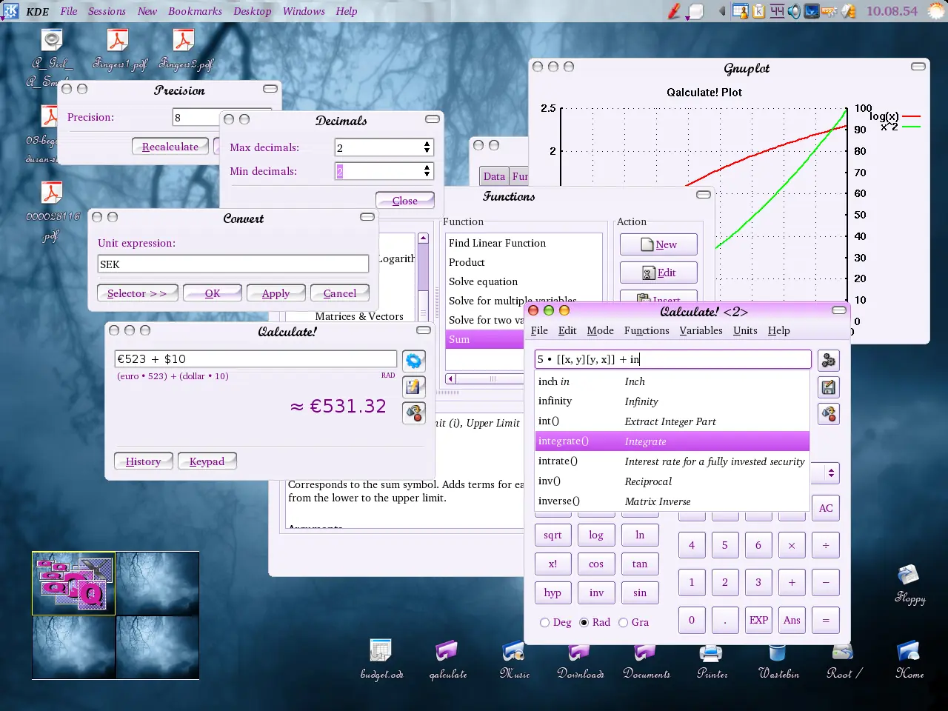Open the Fingers1.pdf desktop icon
948x711 pixels.
[x=118, y=49]
